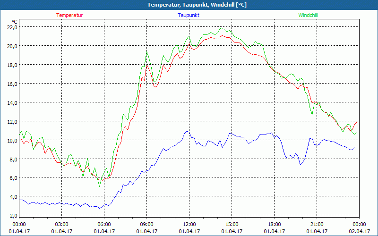This screenshot has width=378, height=236.
Task: Click the 09:00 time axis label
Action: pos(147,225)
